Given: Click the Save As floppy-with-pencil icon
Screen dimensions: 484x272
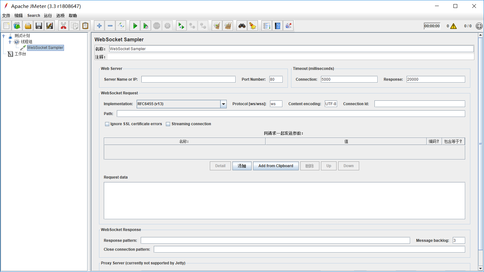Looking at the screenshot, I should pos(50,26).
